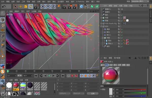Expand the HDR Studio Rig node

(x=101, y=24)
